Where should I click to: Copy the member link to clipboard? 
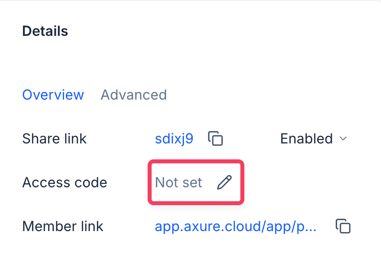pos(343,226)
